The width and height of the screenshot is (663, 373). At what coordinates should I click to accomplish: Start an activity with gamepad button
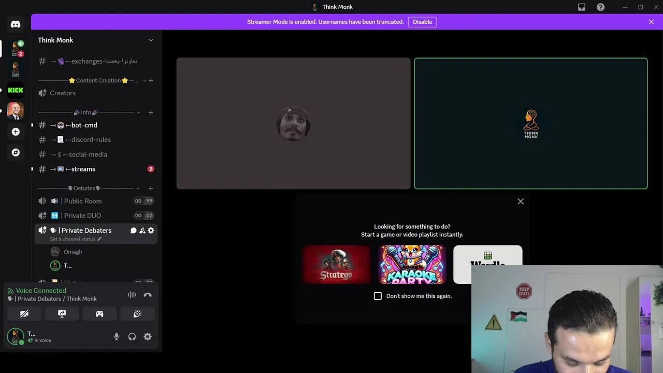point(99,313)
